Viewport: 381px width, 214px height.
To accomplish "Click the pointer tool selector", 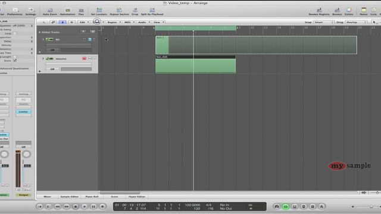I will 374,22.
